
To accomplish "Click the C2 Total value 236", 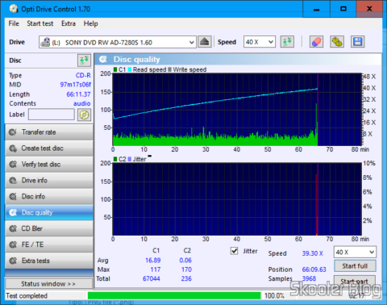I will coord(186,278).
